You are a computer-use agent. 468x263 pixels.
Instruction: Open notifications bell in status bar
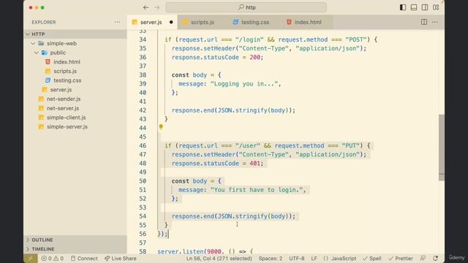(436, 259)
